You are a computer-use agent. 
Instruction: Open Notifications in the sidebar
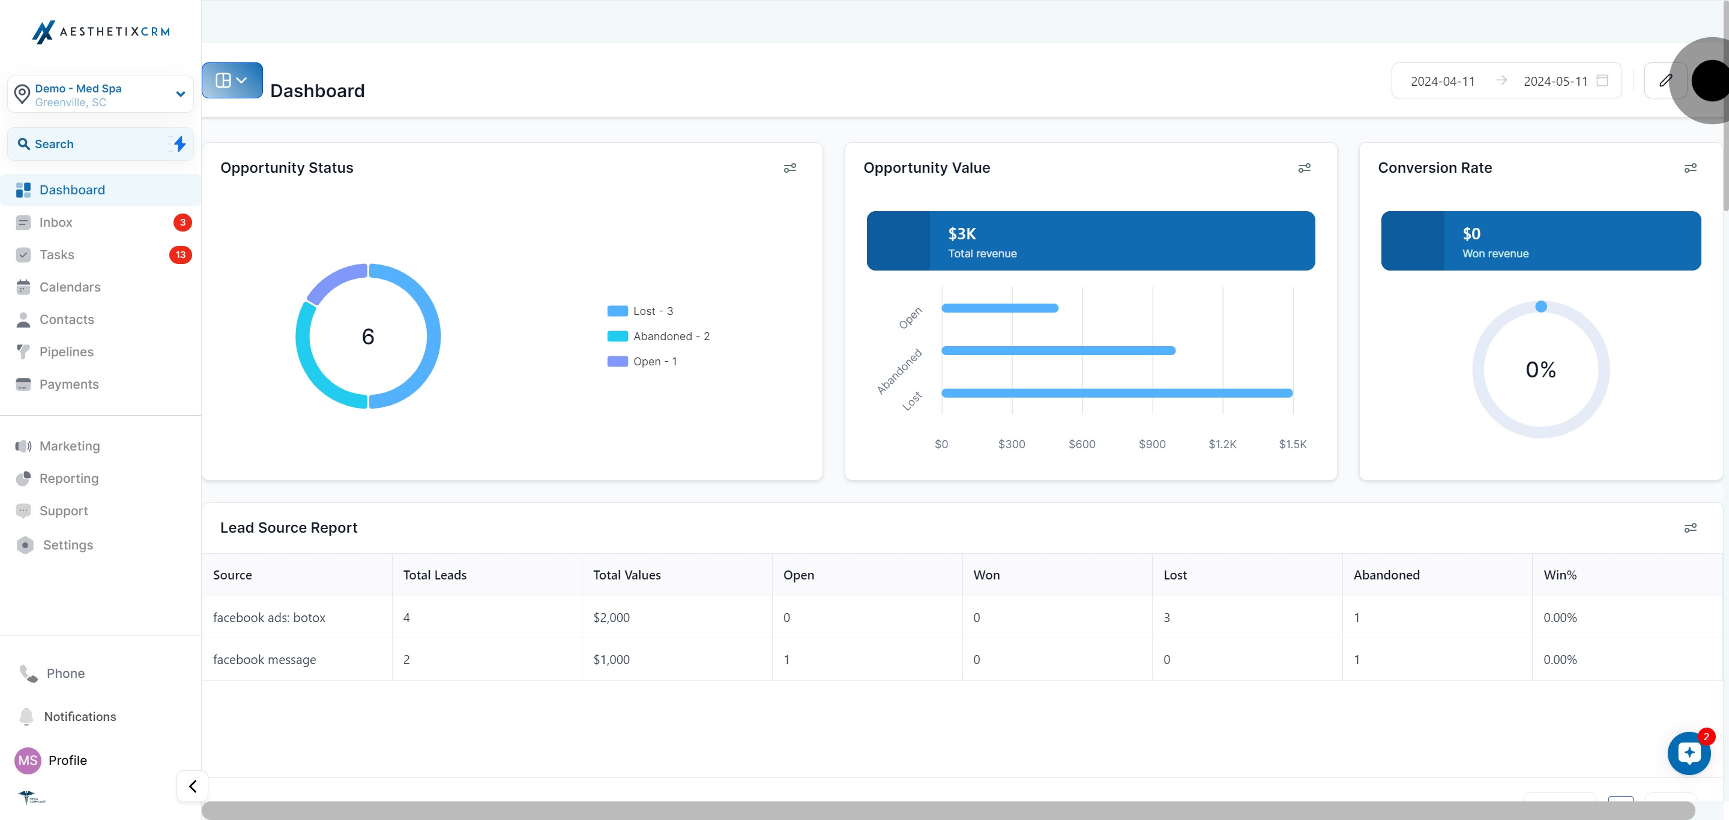coord(80,717)
